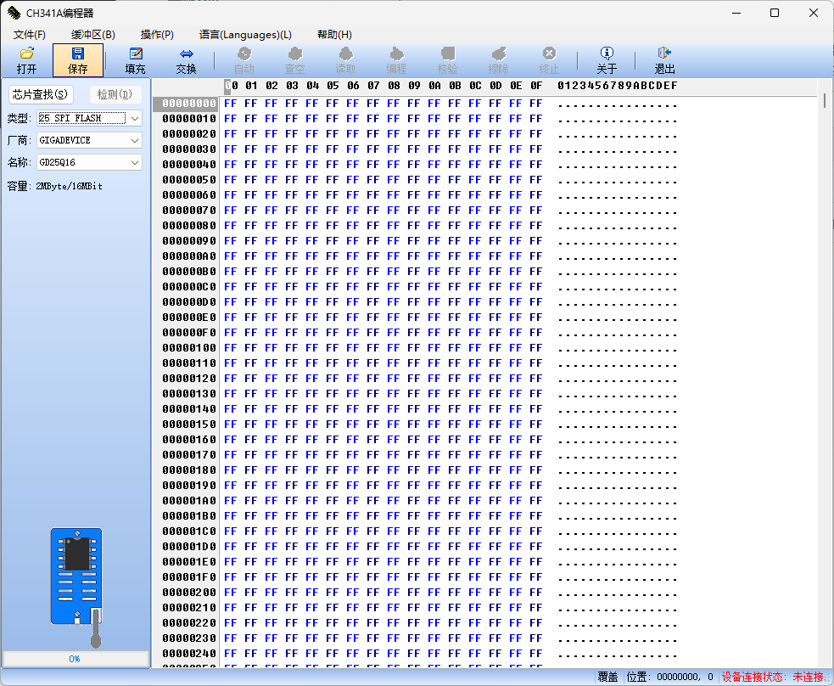Click the 编程 (Program) toolbar icon
Viewport: 834px width, 686px height.
pyautogui.click(x=396, y=60)
